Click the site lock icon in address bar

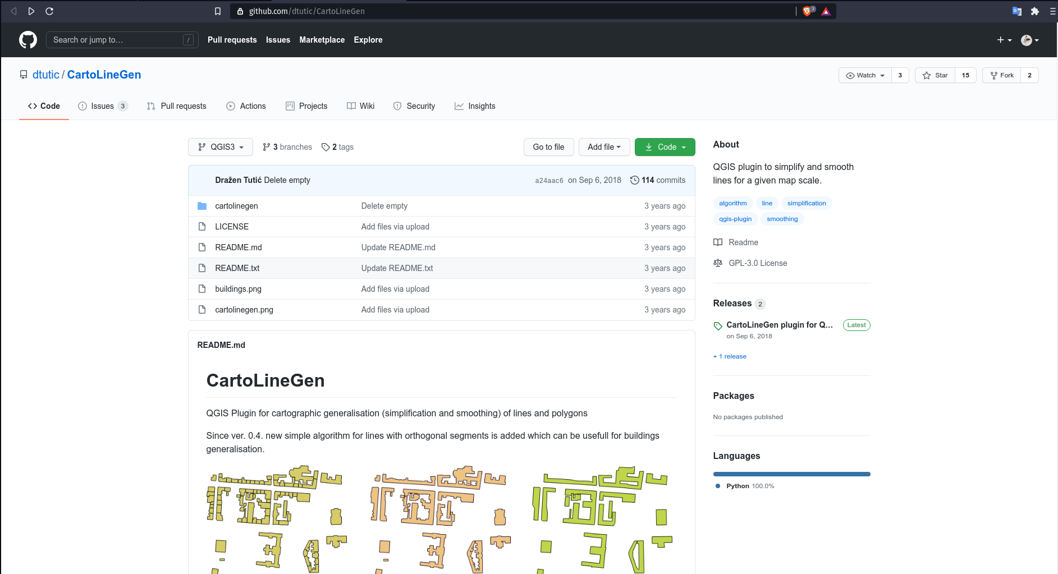[x=240, y=11]
